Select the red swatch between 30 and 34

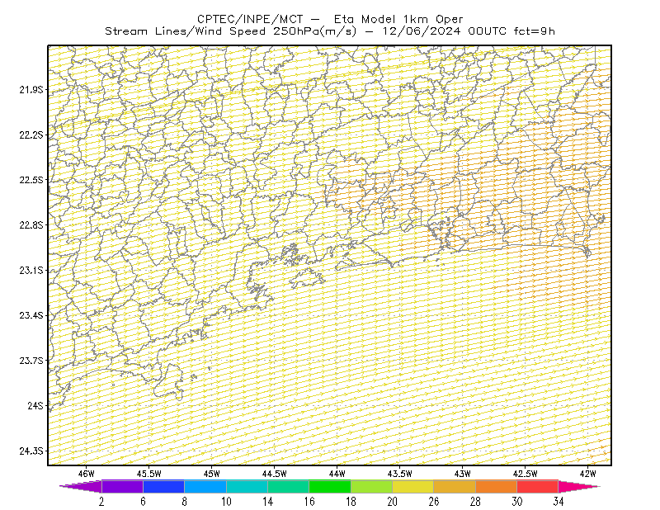click(x=538, y=486)
